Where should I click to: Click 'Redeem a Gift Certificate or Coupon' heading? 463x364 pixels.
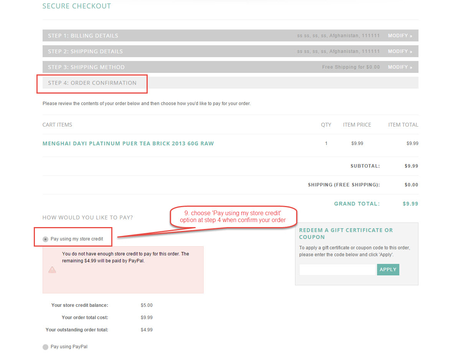coord(346,234)
